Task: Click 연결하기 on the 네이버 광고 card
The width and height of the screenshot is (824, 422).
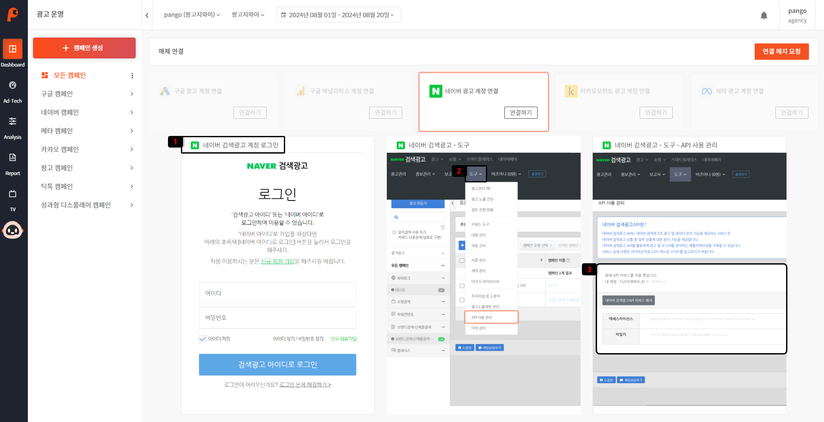Action: (x=521, y=113)
